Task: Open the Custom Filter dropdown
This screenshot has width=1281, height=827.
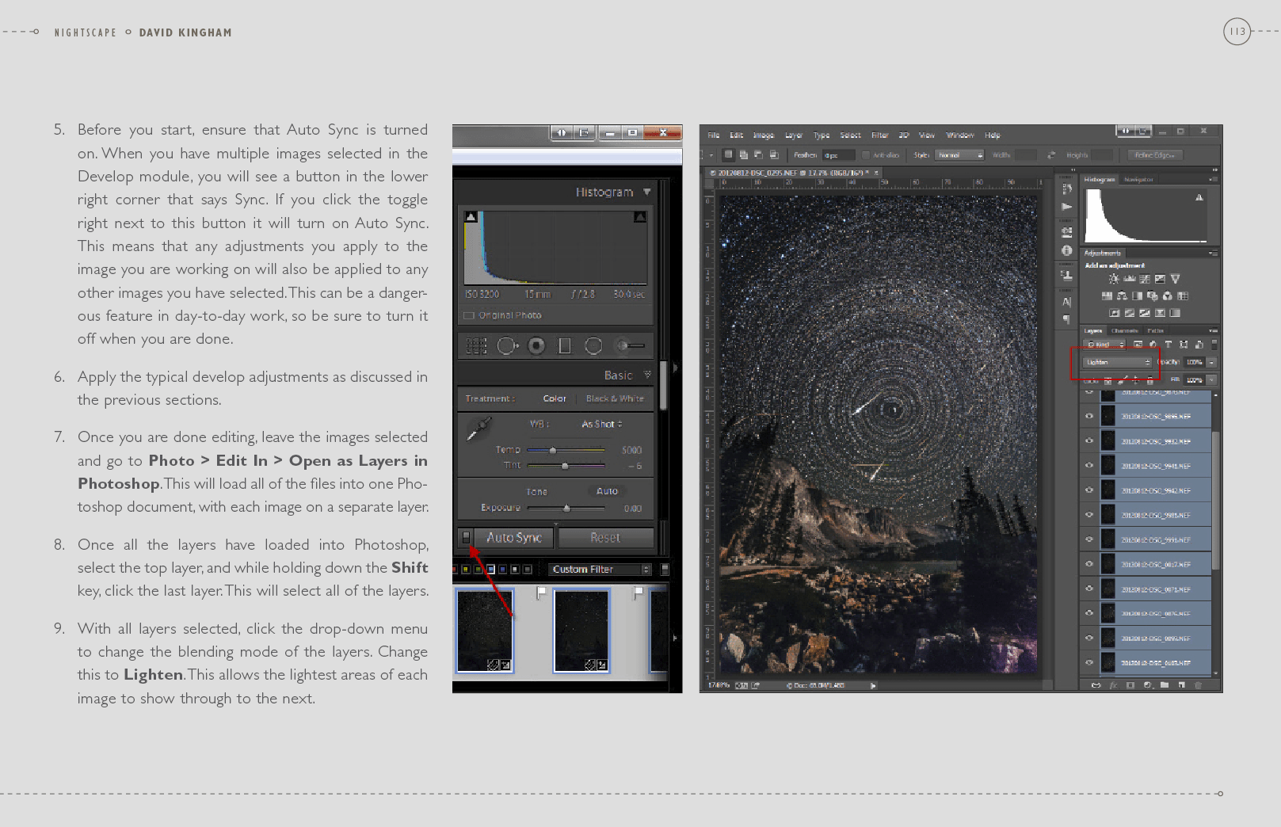Action: [x=600, y=570]
